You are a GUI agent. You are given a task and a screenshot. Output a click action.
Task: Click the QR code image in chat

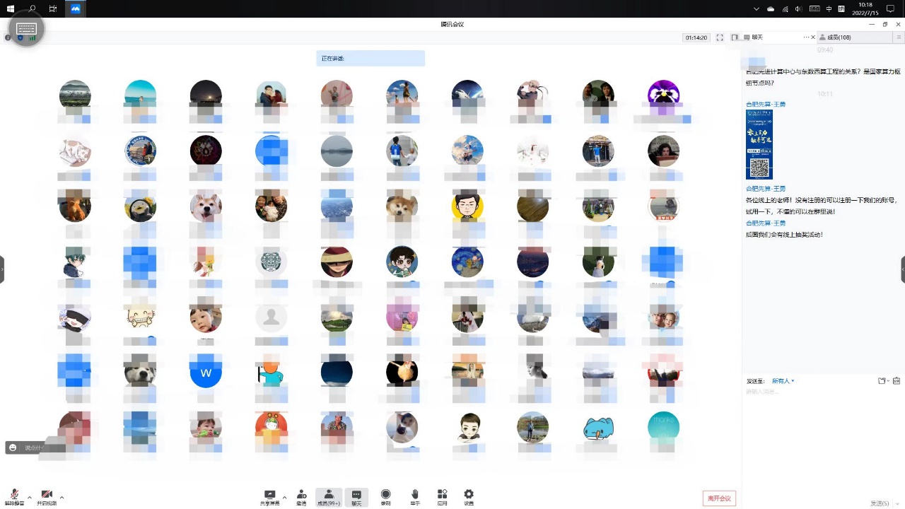(x=759, y=168)
